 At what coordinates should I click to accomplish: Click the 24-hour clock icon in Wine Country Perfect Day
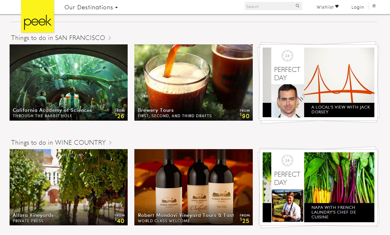[x=287, y=160]
